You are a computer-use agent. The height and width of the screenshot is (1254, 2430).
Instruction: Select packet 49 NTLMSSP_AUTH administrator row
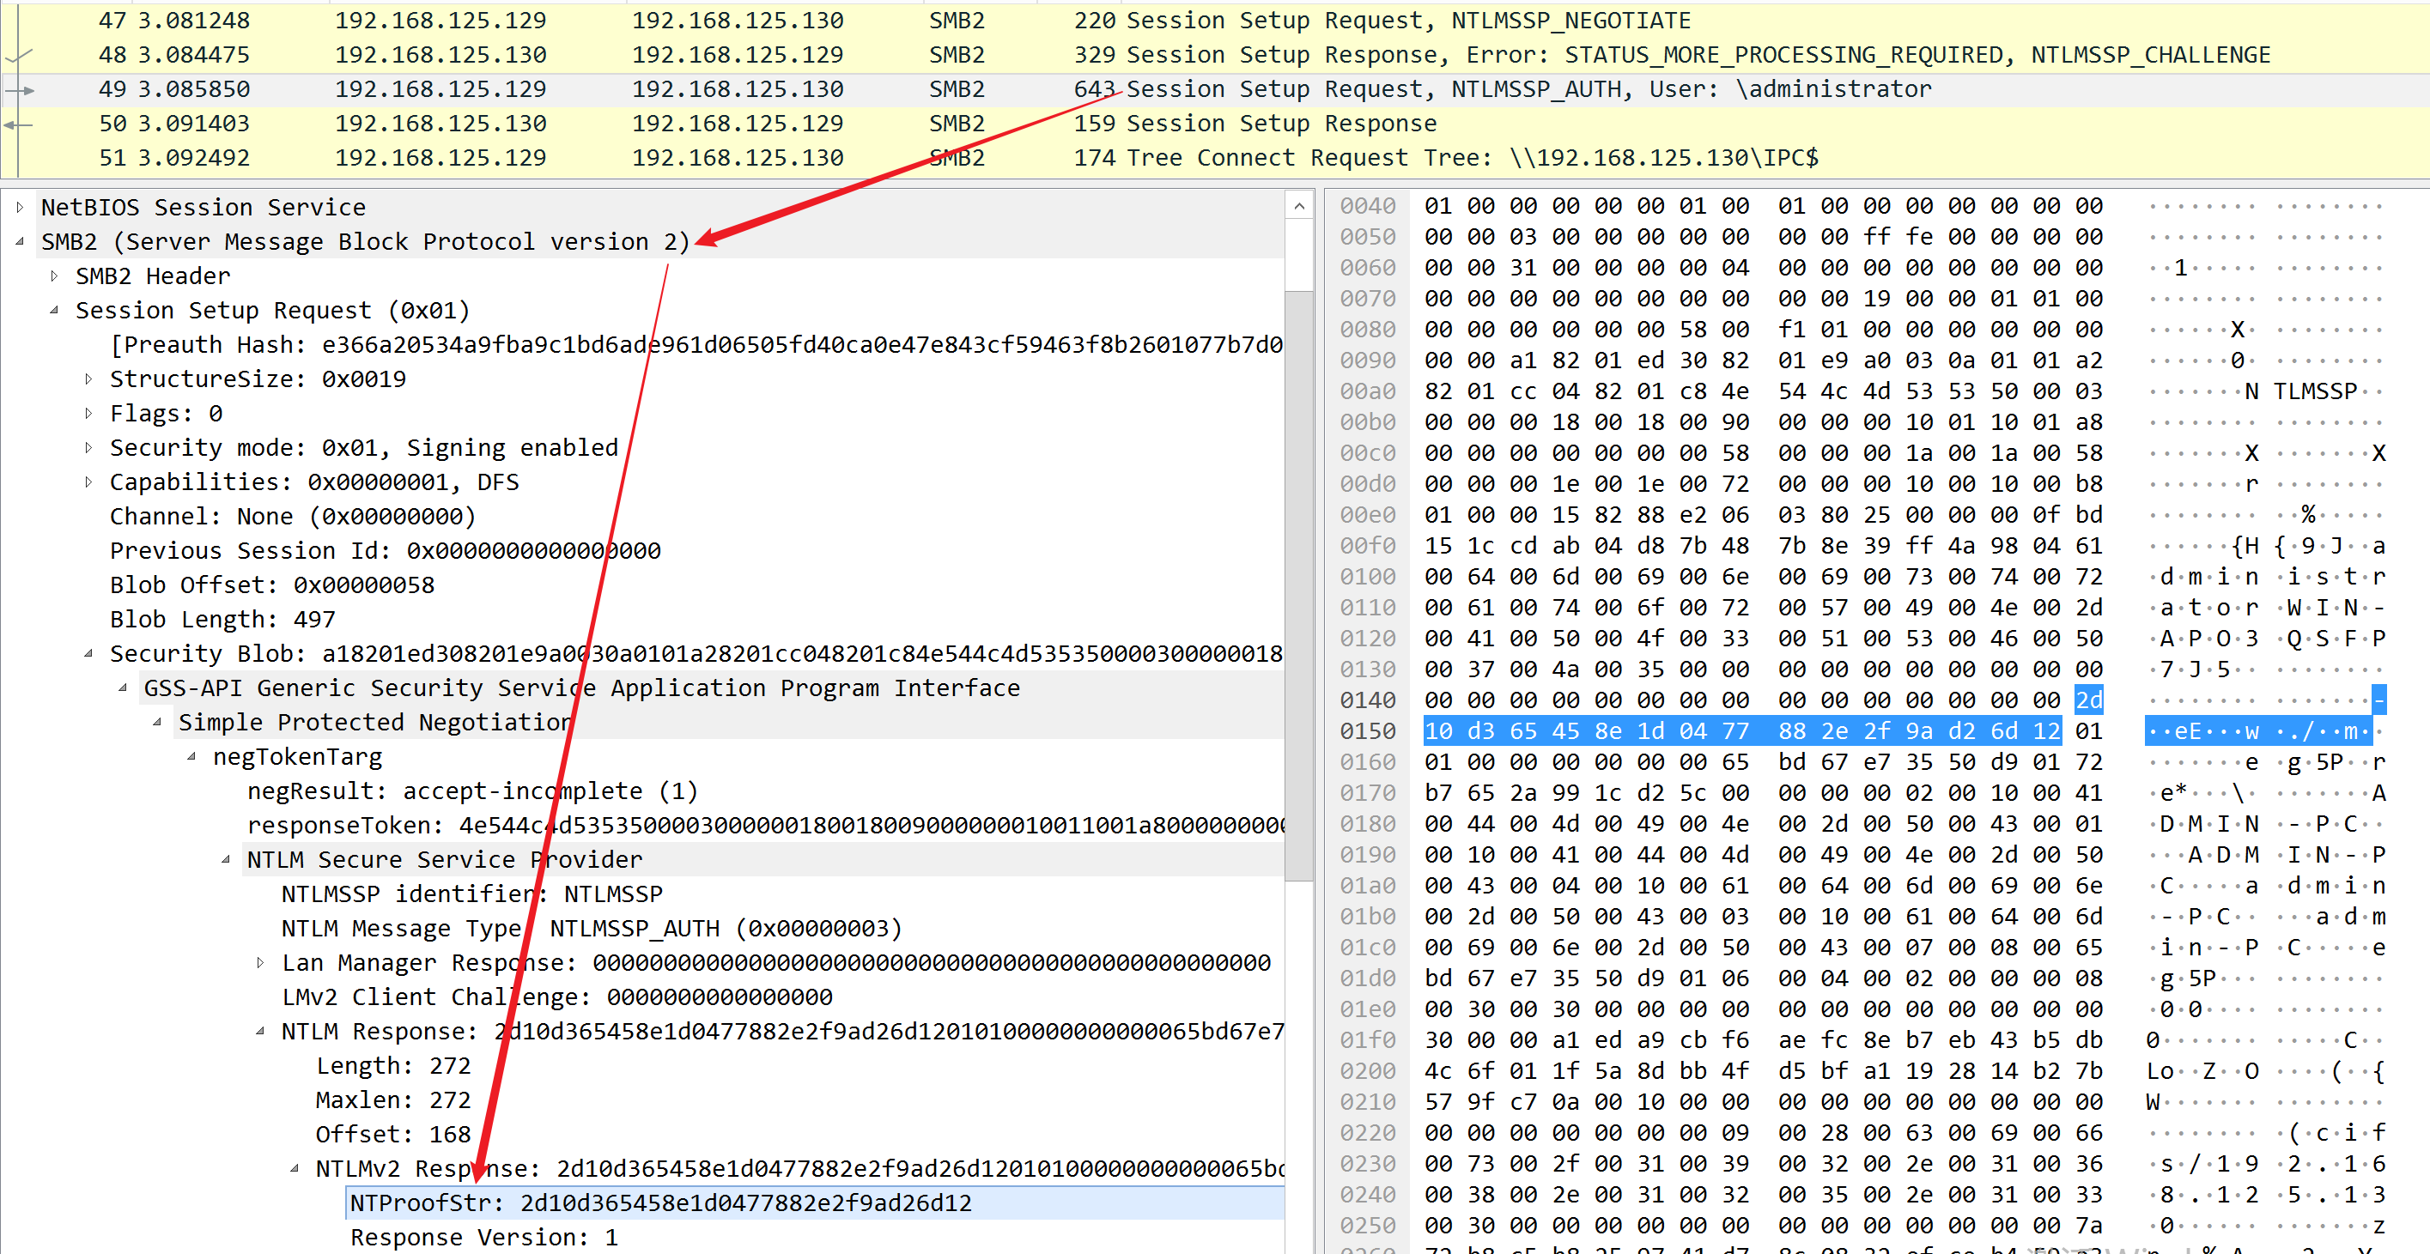tap(1215, 89)
